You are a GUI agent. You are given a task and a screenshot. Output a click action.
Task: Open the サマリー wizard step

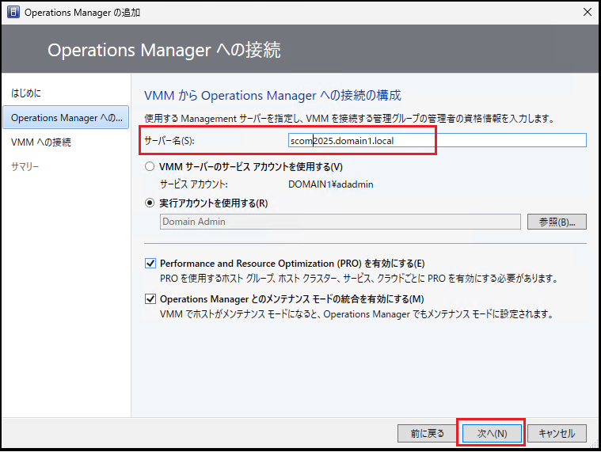[25, 166]
